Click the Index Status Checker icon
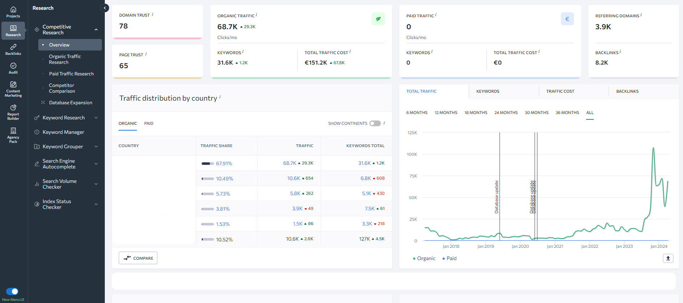This screenshot has height=303, width=683. (36, 204)
